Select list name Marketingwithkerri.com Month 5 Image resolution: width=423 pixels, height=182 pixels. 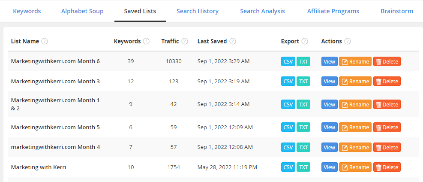tap(55, 127)
